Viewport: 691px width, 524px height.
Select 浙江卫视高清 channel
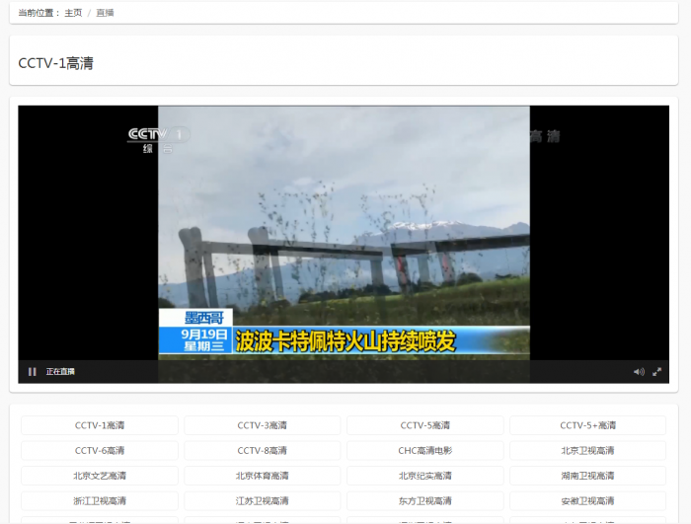coord(100,501)
